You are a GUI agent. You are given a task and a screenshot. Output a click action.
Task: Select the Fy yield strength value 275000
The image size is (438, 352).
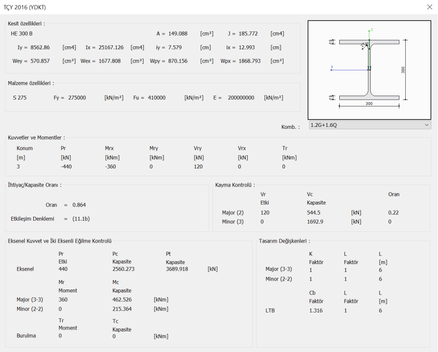click(x=76, y=98)
